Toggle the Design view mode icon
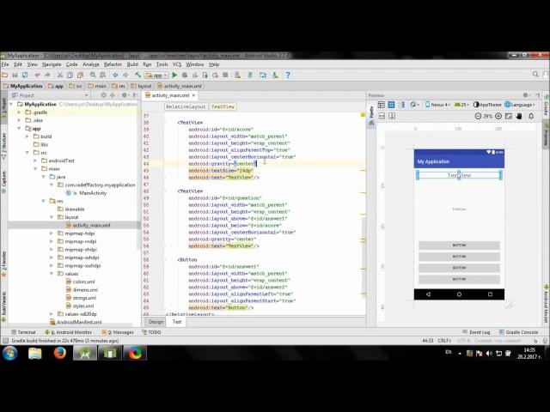Screen dimensions: 550x412 (382, 105)
